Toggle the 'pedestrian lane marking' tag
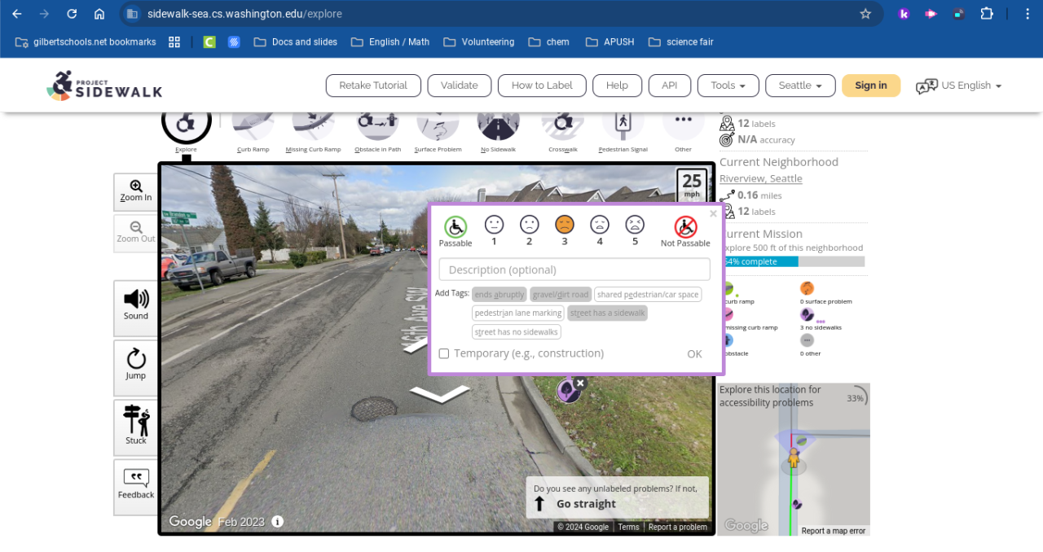 tap(518, 313)
